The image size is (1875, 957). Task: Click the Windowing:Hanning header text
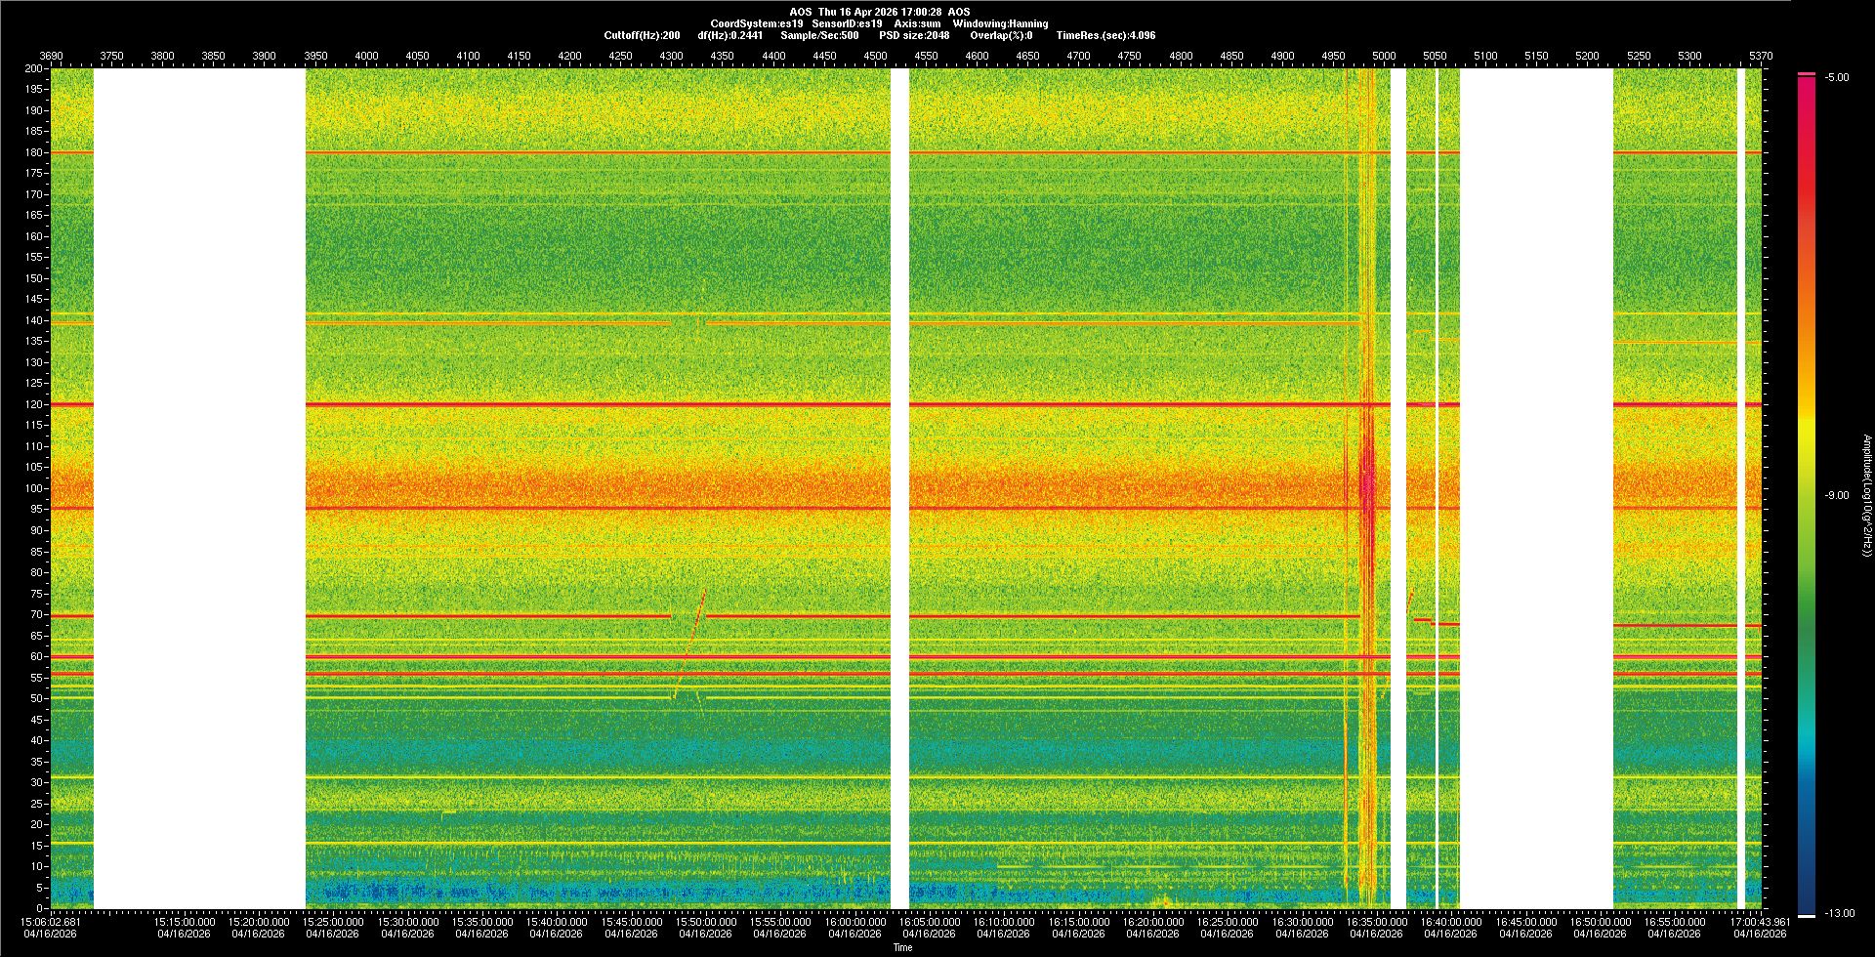click(1000, 23)
